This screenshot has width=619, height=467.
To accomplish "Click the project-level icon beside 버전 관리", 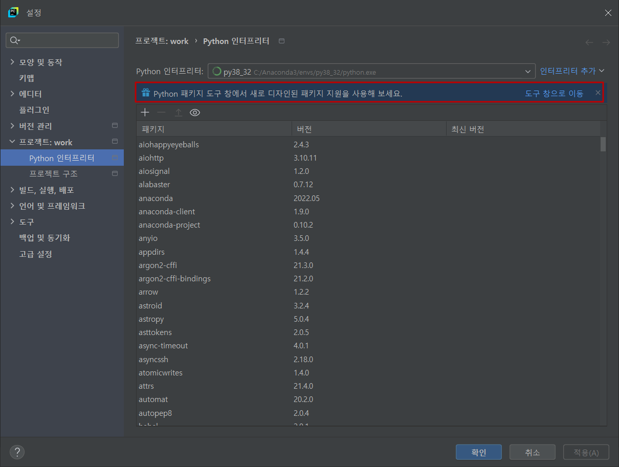I will pos(115,125).
